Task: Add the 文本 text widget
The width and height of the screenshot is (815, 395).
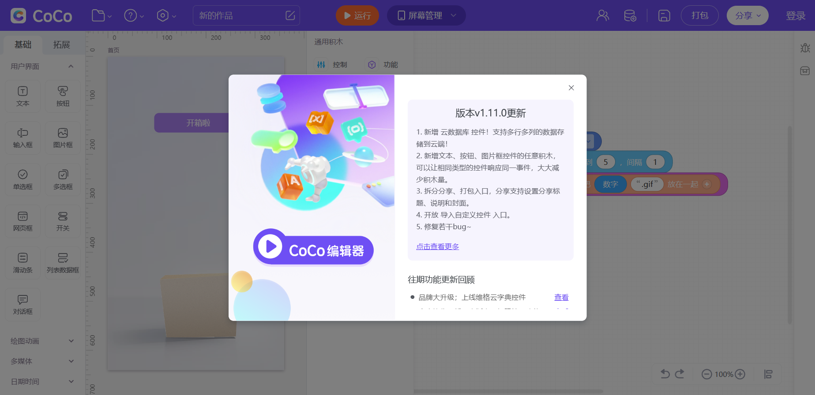Action: (23, 96)
